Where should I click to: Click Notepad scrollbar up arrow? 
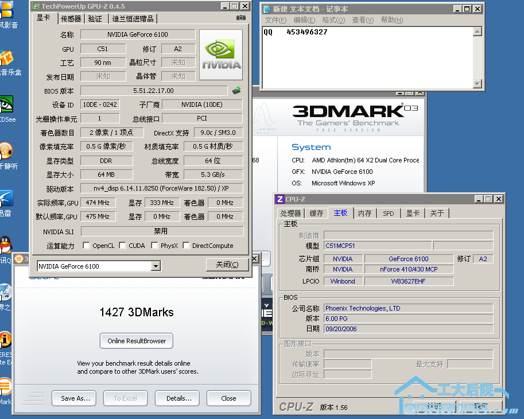(478, 32)
